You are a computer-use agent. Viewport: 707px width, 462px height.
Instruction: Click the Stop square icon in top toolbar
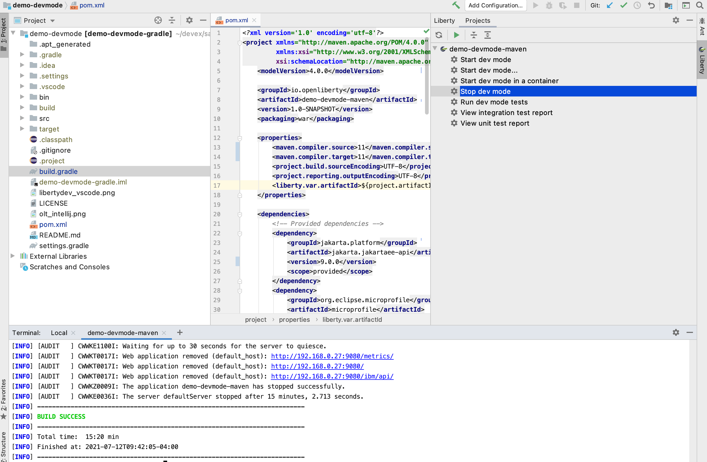[576, 5]
